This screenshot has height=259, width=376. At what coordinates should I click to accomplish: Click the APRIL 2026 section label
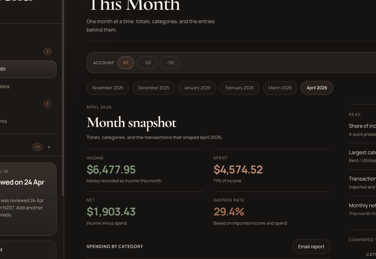(99, 107)
